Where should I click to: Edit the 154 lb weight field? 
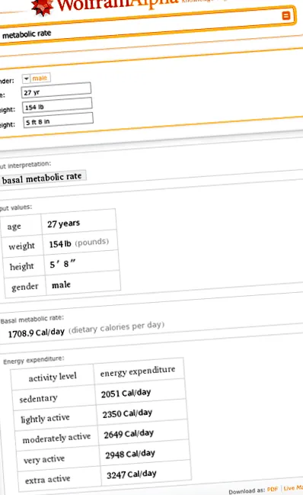[57, 105]
